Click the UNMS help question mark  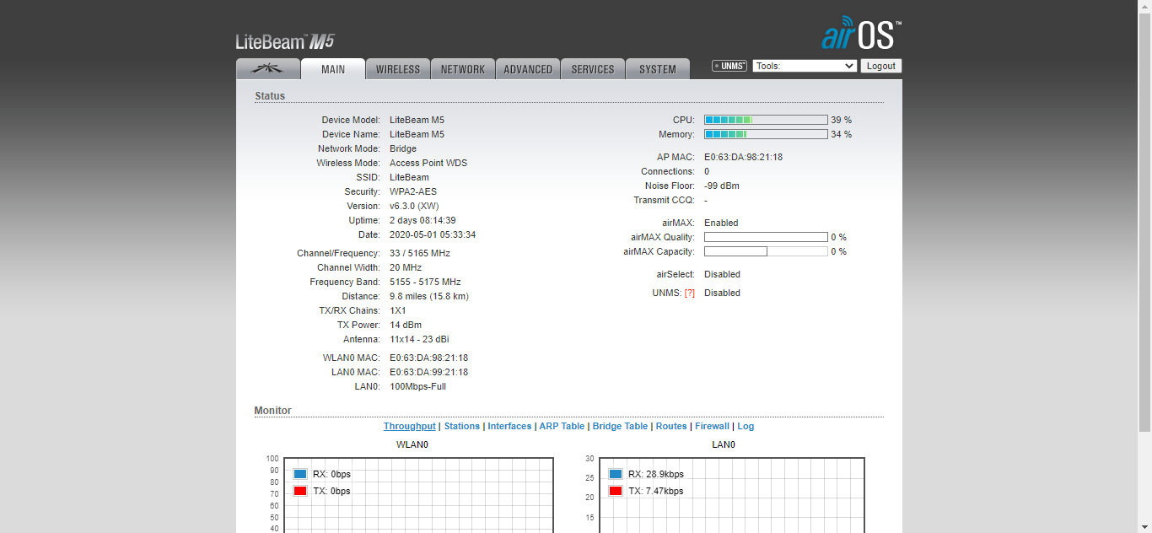click(689, 293)
